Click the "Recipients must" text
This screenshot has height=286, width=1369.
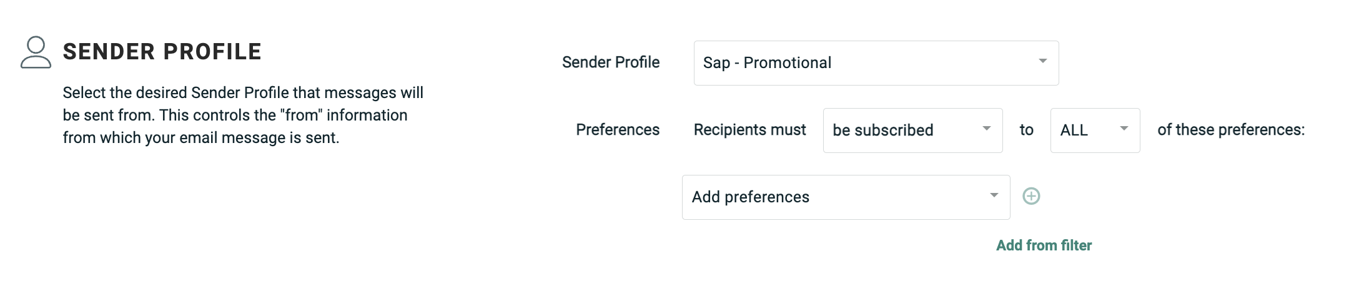tap(749, 130)
